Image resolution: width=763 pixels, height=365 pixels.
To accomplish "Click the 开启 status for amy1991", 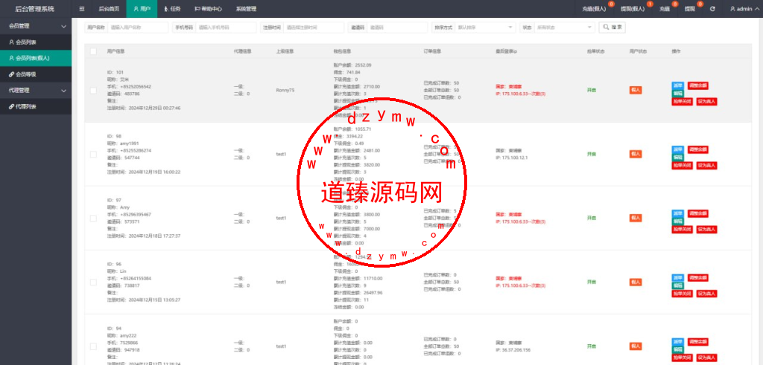I will (x=591, y=154).
